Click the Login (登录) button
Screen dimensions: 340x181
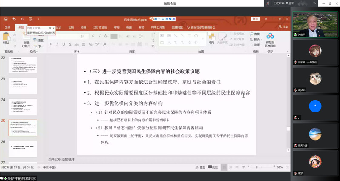(255, 19)
